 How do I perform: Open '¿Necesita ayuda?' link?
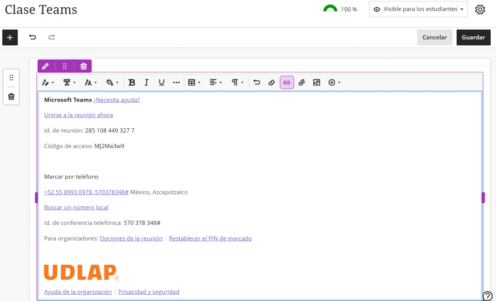[116, 100]
